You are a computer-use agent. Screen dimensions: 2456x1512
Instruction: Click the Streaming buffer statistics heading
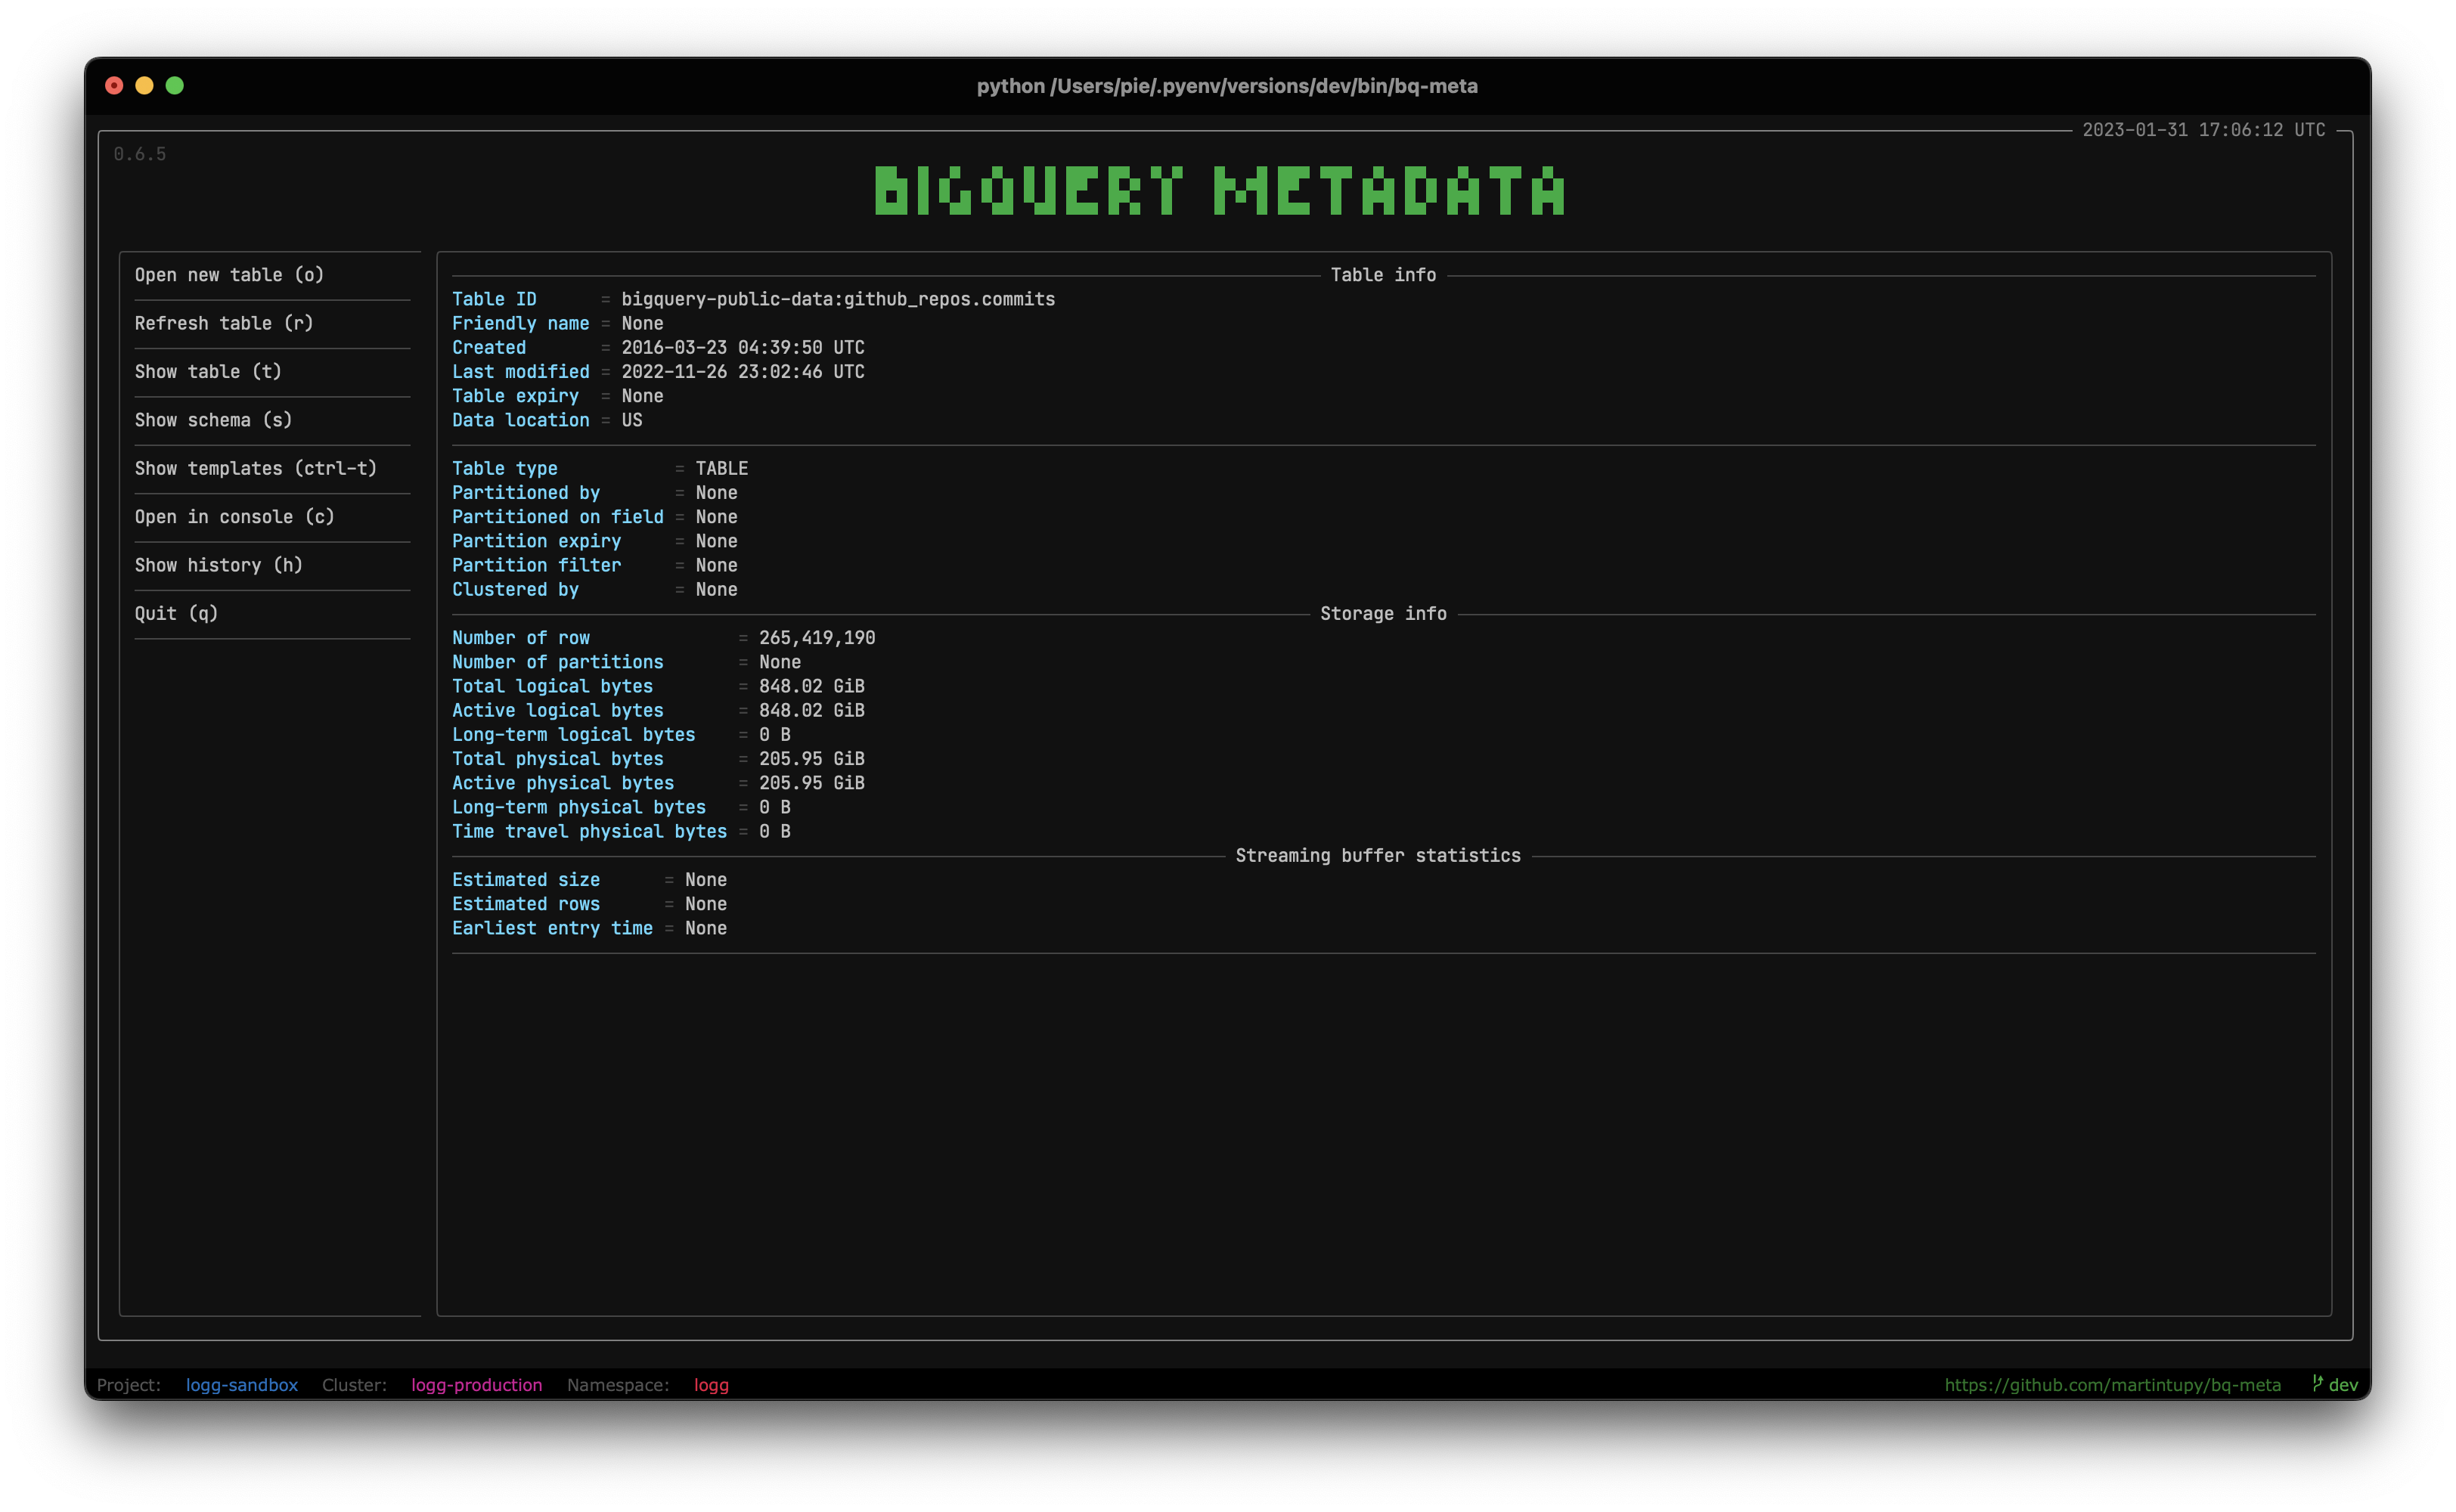pyautogui.click(x=1378, y=856)
